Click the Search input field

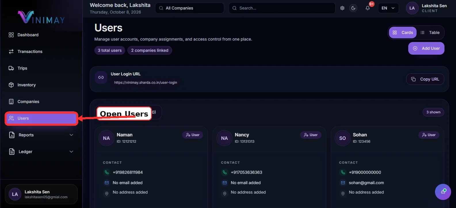[x=282, y=8]
